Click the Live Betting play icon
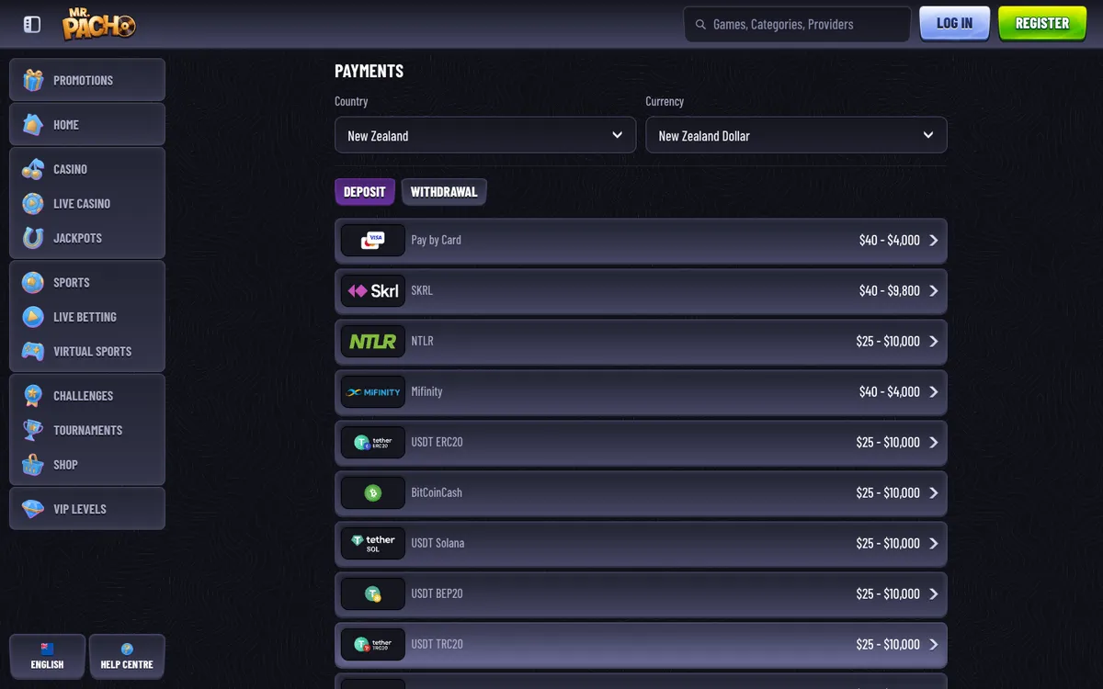This screenshot has width=1103, height=689. coord(33,317)
